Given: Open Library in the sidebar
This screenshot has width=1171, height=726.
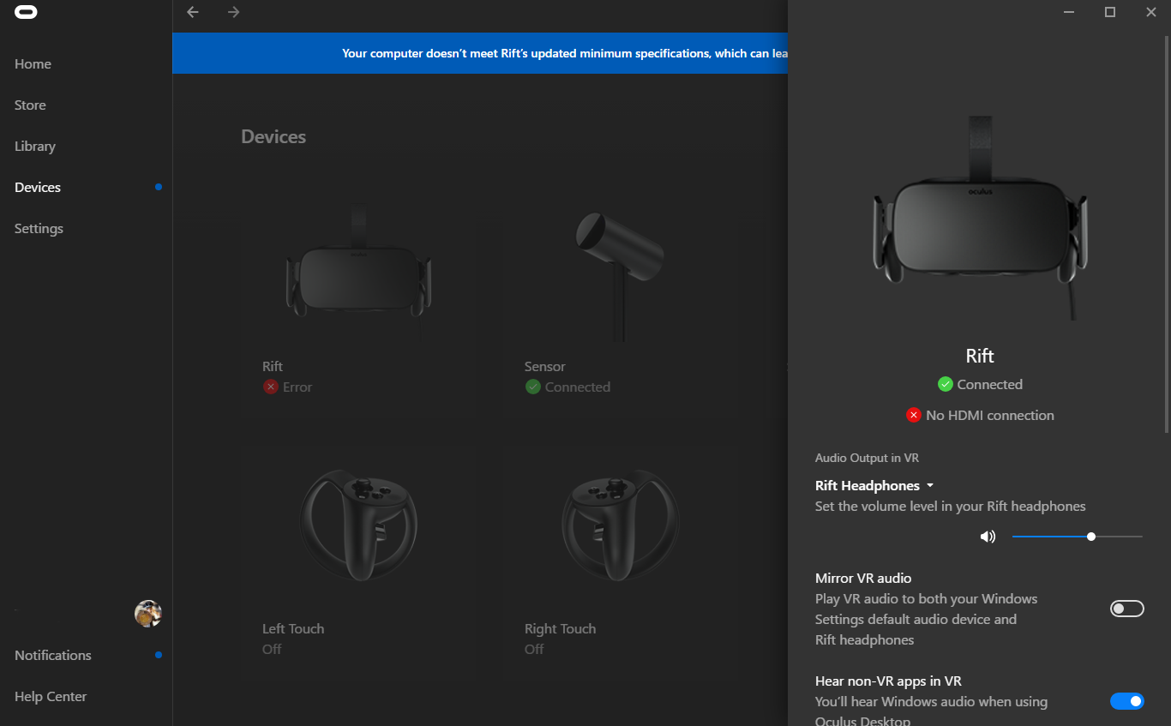Looking at the screenshot, I should click(x=35, y=146).
